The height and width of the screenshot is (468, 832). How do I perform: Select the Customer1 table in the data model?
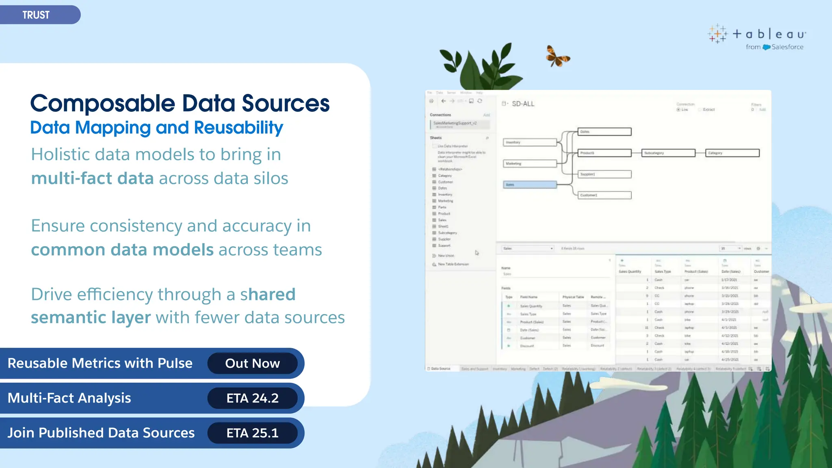tap(604, 195)
